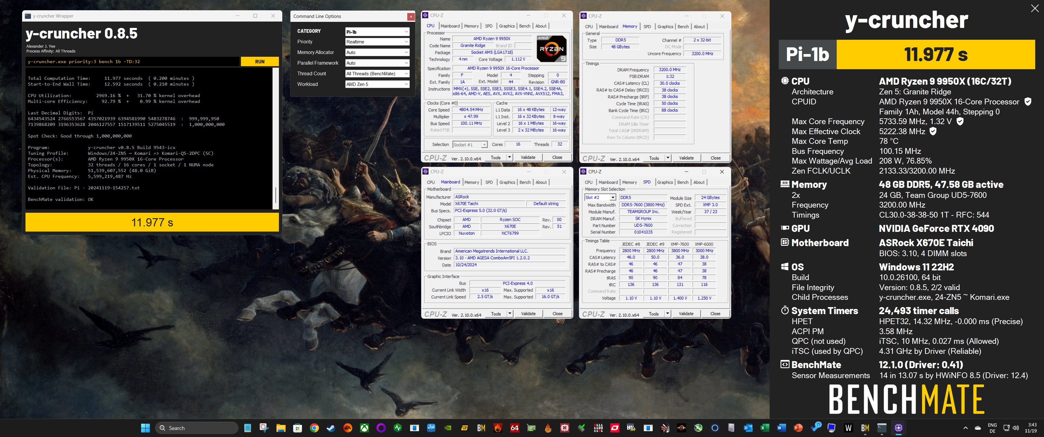Open Graphics tab in CPU-Z Mainboard window
1044x437 pixels.
(x=507, y=182)
